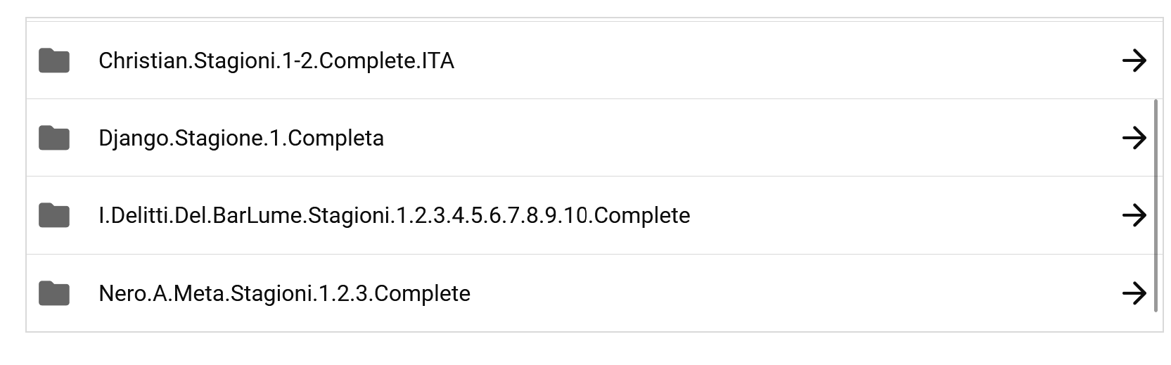Open Christian.Stagioni folder using its right arrow
Screen dimensions: 1171x365
coord(1134,61)
